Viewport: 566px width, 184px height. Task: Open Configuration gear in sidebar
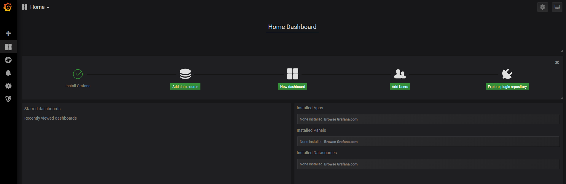click(x=8, y=86)
